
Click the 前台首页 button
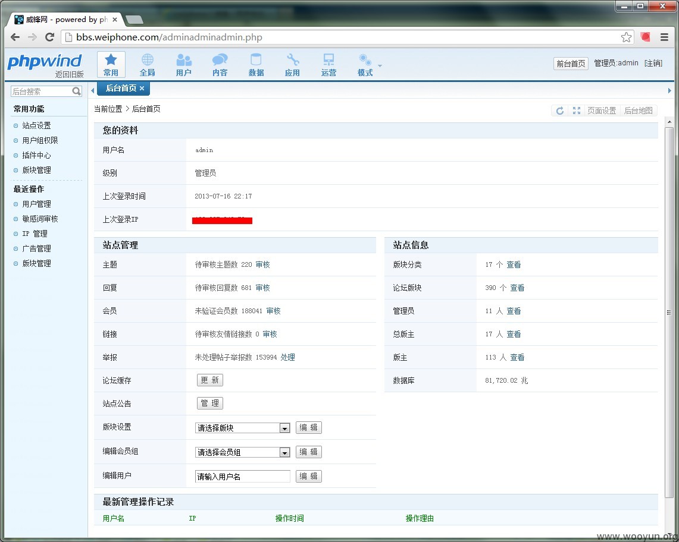click(x=571, y=64)
